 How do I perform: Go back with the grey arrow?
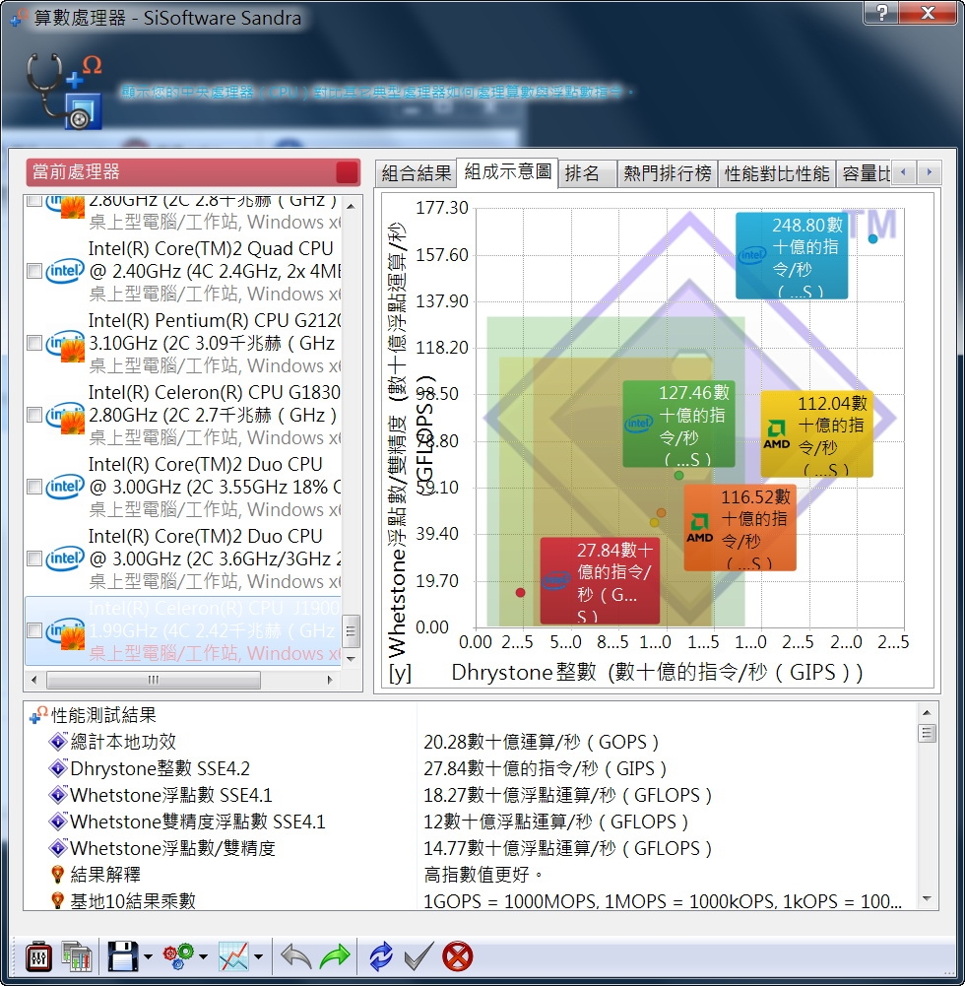click(296, 956)
